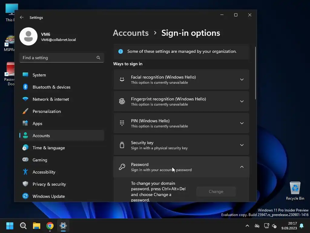Viewport: 310px width, 233px height.
Task: Click the Change password button
Action: 216,191
